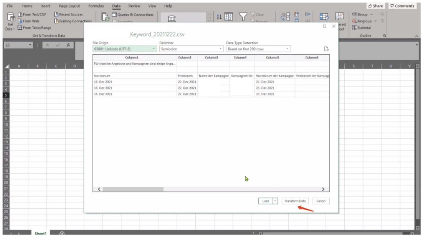Open the Delimiter dropdown showing Semicolon
Image resolution: width=422 pixels, height=236 pixels.
click(x=191, y=49)
